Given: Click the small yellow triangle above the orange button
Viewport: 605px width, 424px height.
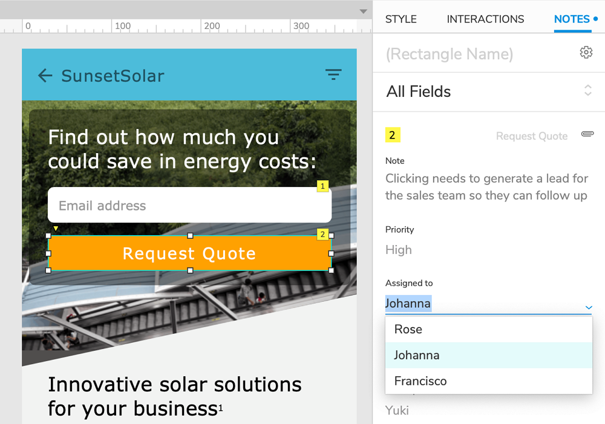Looking at the screenshot, I should 56,229.
